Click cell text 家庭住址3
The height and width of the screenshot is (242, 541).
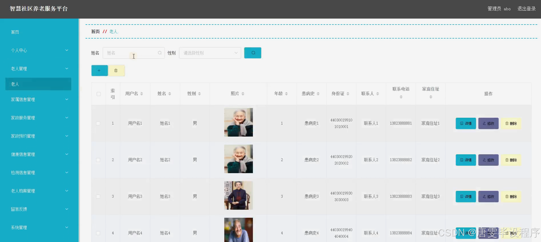(431, 197)
